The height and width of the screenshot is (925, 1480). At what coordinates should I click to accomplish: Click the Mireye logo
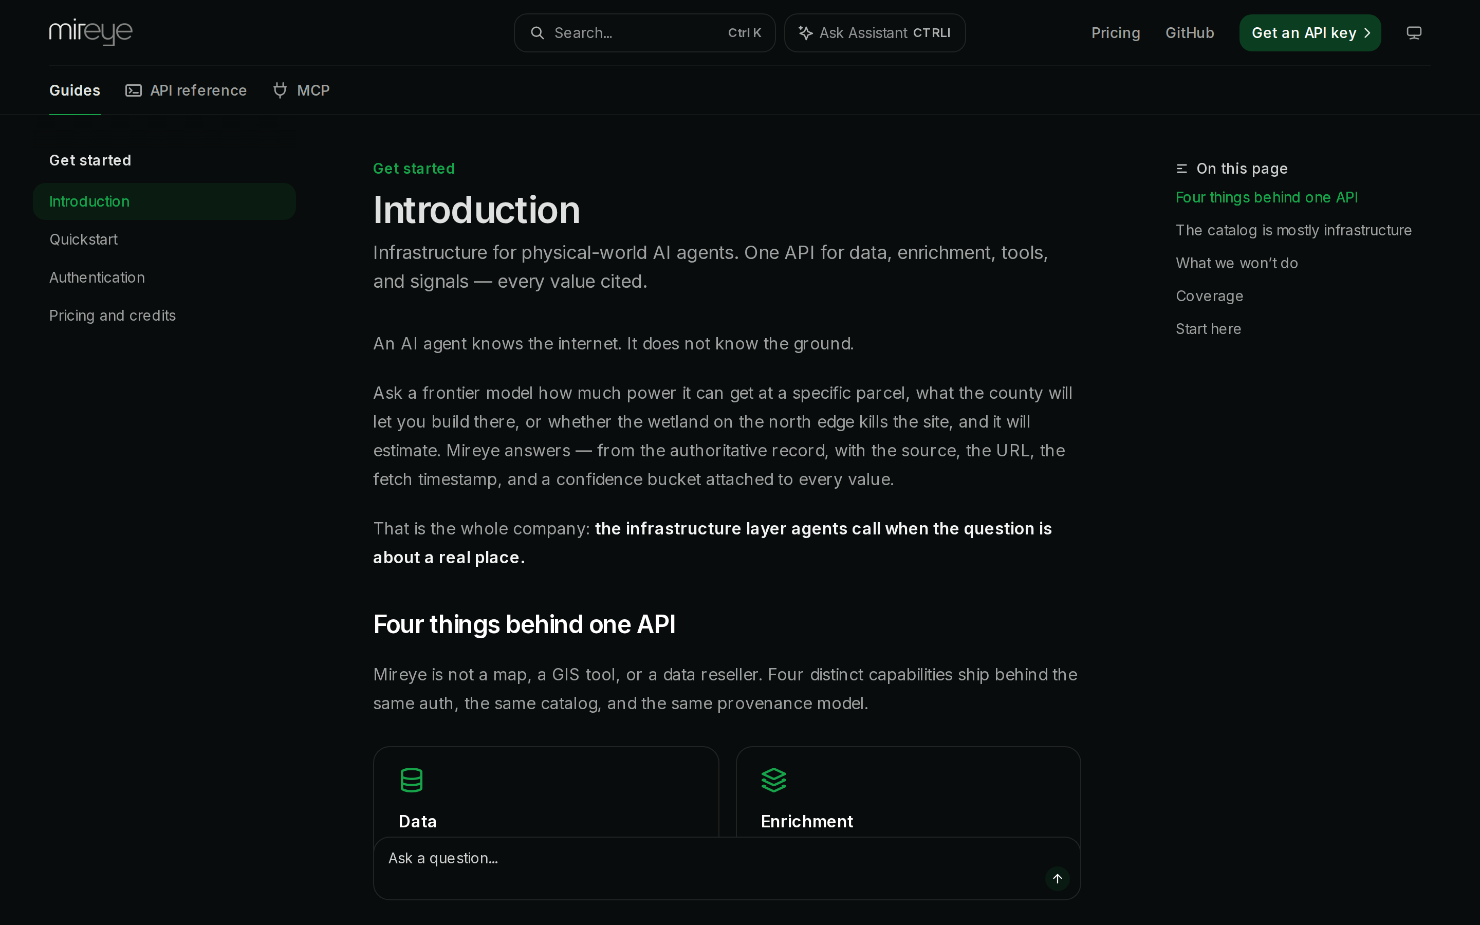90,32
